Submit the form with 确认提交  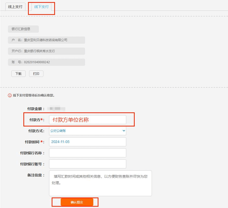(x=77, y=202)
